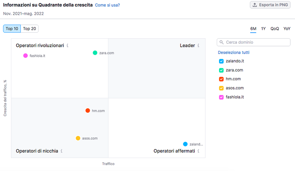Image resolution: width=295 pixels, height=171 pixels.
Task: Click the yellow asos.com data point
Action: click(x=78, y=138)
